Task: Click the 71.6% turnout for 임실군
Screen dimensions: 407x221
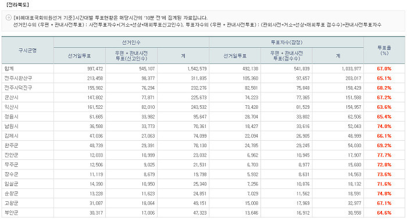Action: pos(384,184)
